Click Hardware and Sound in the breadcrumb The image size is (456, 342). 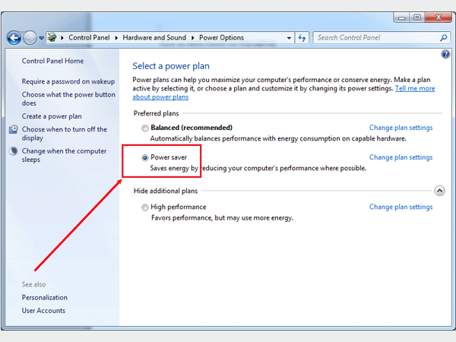(x=154, y=38)
